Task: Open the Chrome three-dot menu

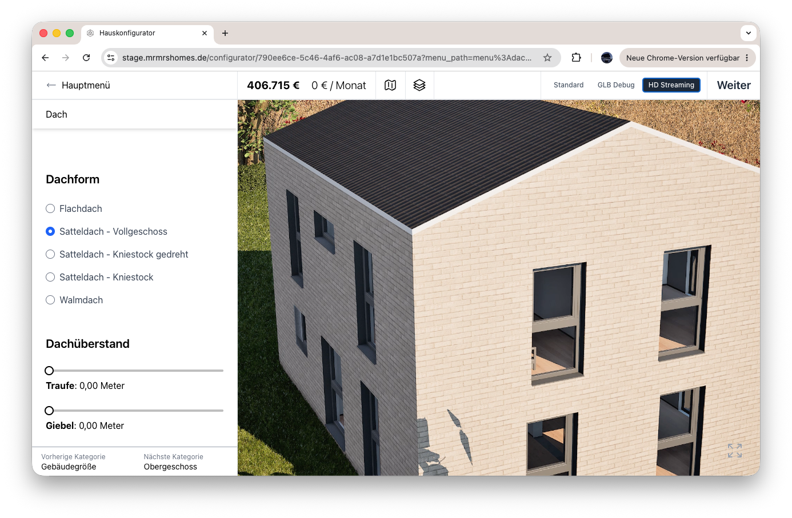Action: (747, 58)
